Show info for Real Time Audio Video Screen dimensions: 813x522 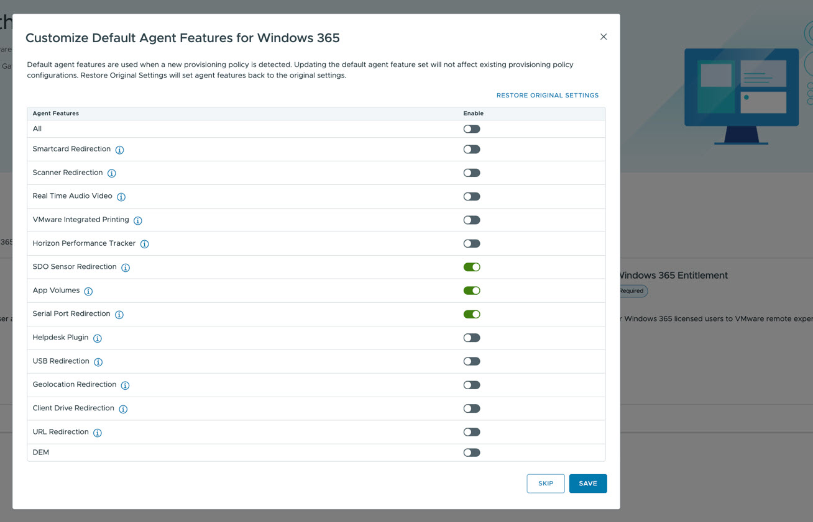click(x=121, y=197)
